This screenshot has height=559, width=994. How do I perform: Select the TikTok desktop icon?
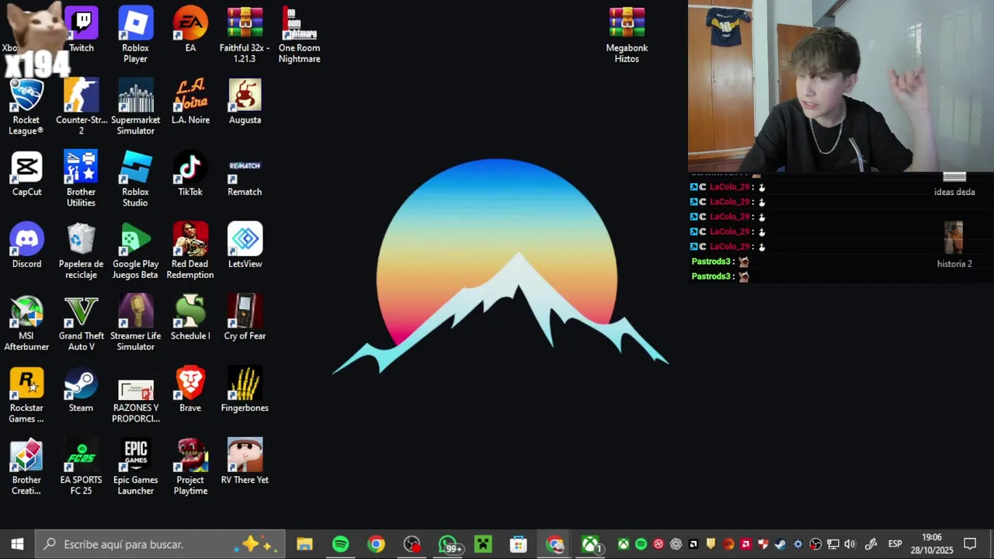click(x=190, y=174)
